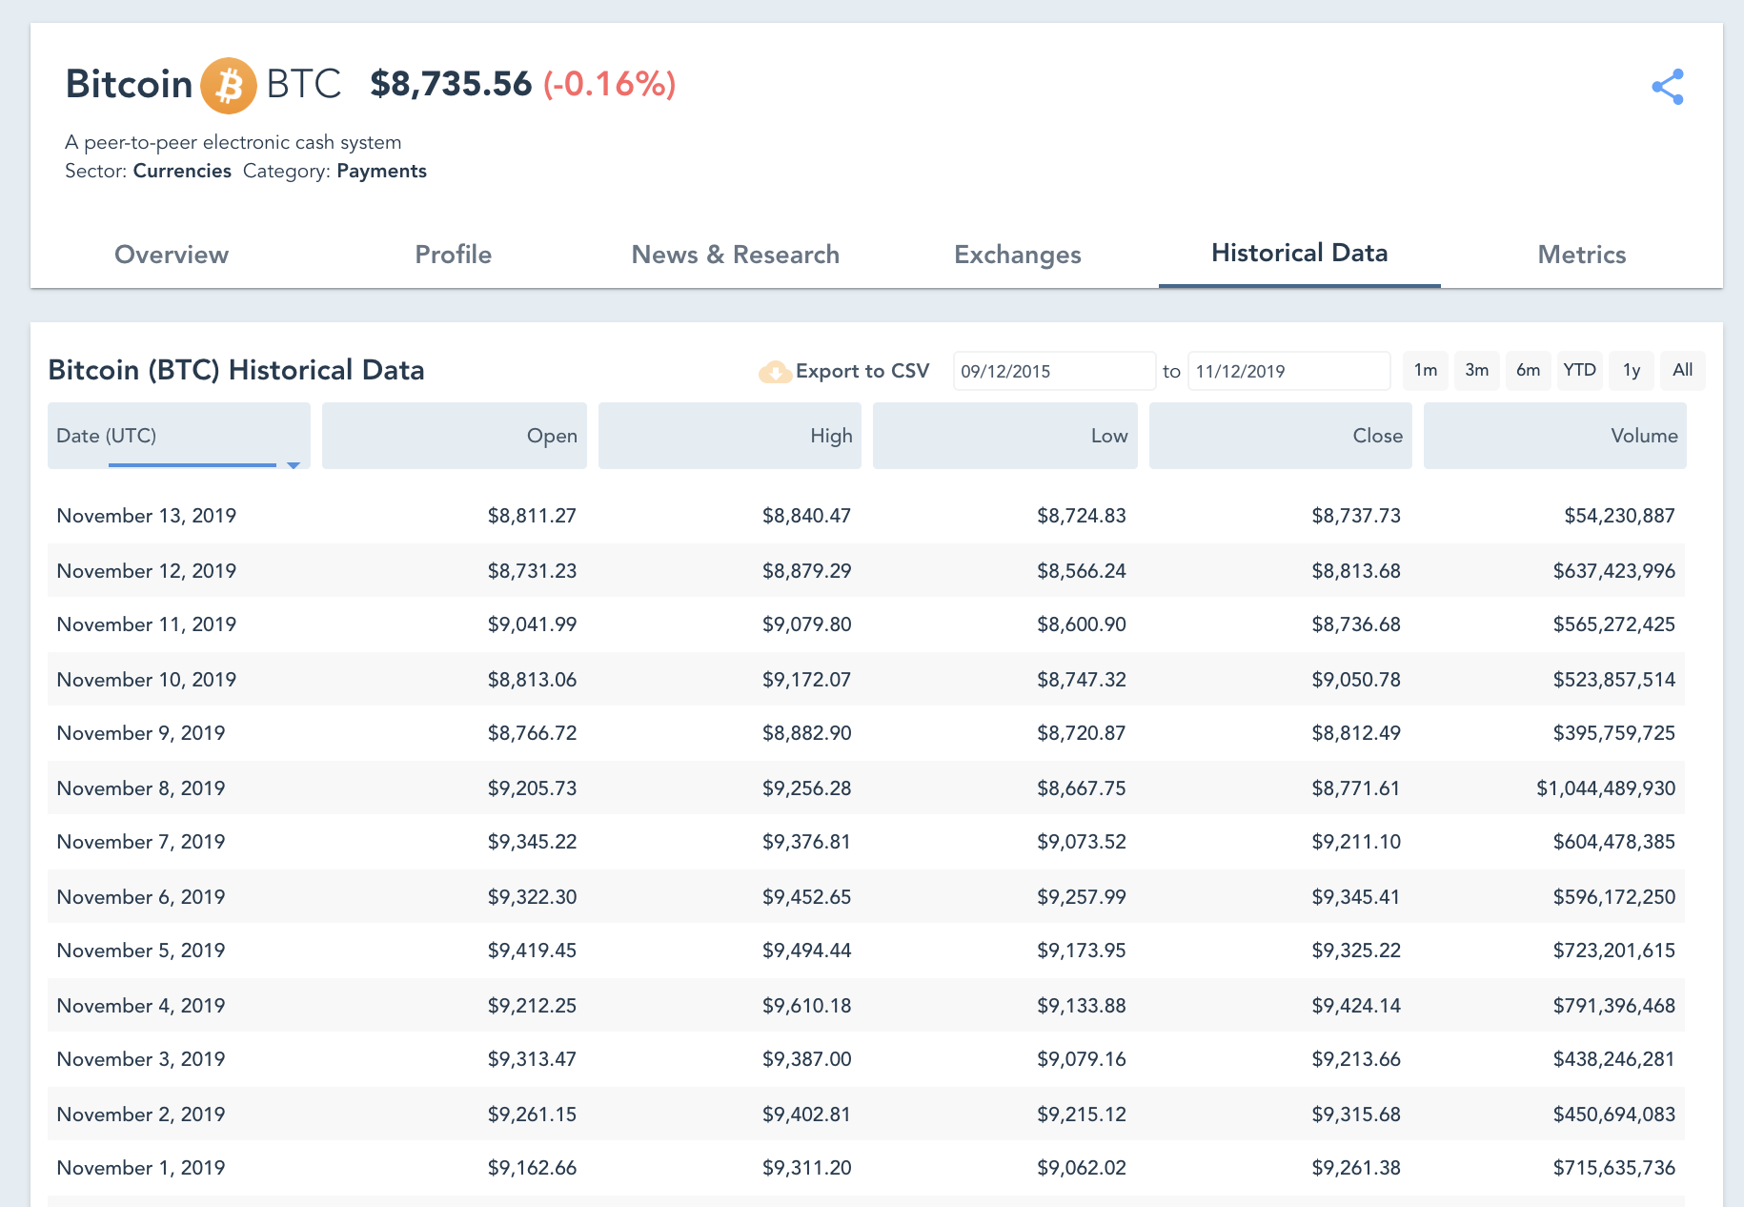Select the 1m range button
The height and width of the screenshot is (1207, 1744).
tap(1426, 370)
